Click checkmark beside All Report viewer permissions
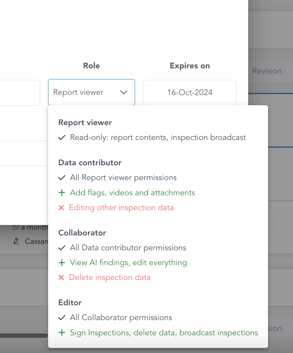The image size is (293, 353). [62, 178]
